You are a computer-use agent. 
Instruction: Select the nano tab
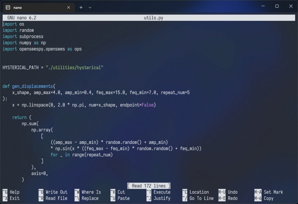(39, 7)
